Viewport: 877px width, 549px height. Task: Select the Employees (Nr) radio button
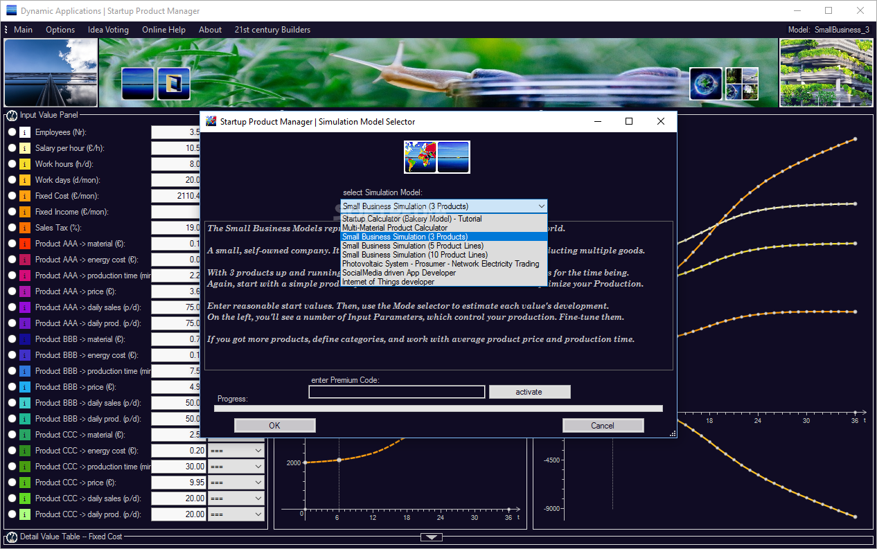pyautogui.click(x=12, y=132)
